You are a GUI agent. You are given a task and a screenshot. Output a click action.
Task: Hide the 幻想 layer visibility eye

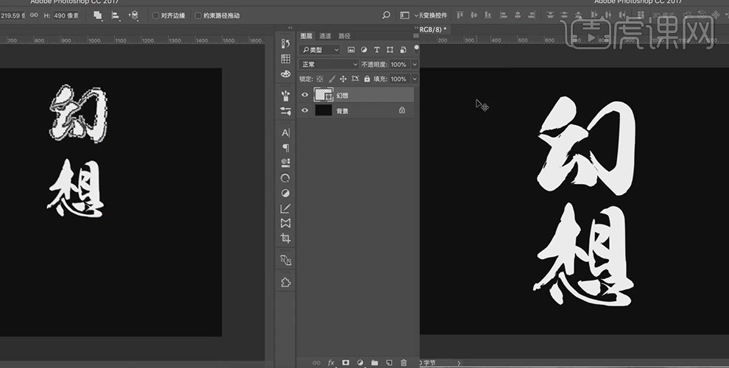305,95
